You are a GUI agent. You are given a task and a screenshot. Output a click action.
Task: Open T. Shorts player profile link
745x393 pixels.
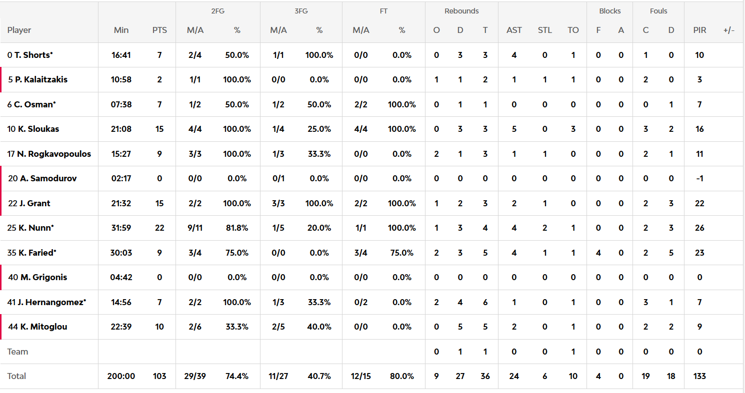click(33, 55)
